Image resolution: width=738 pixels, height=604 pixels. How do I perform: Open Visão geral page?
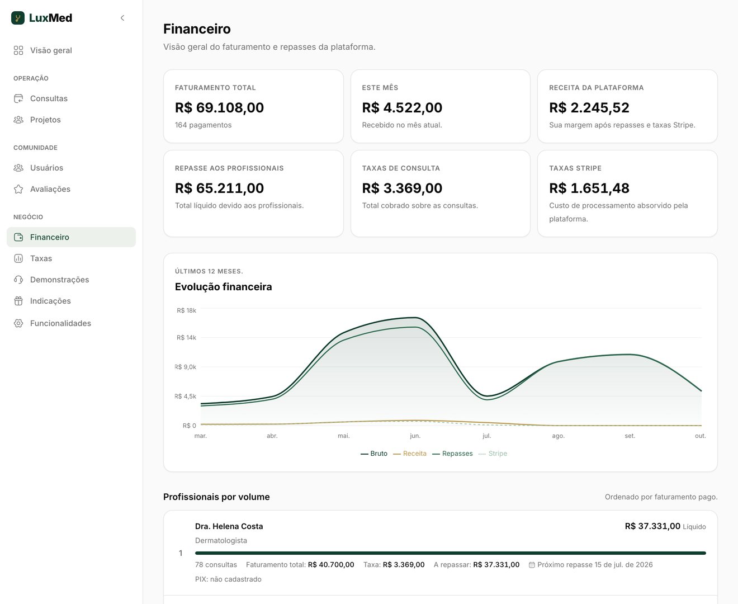click(x=71, y=50)
